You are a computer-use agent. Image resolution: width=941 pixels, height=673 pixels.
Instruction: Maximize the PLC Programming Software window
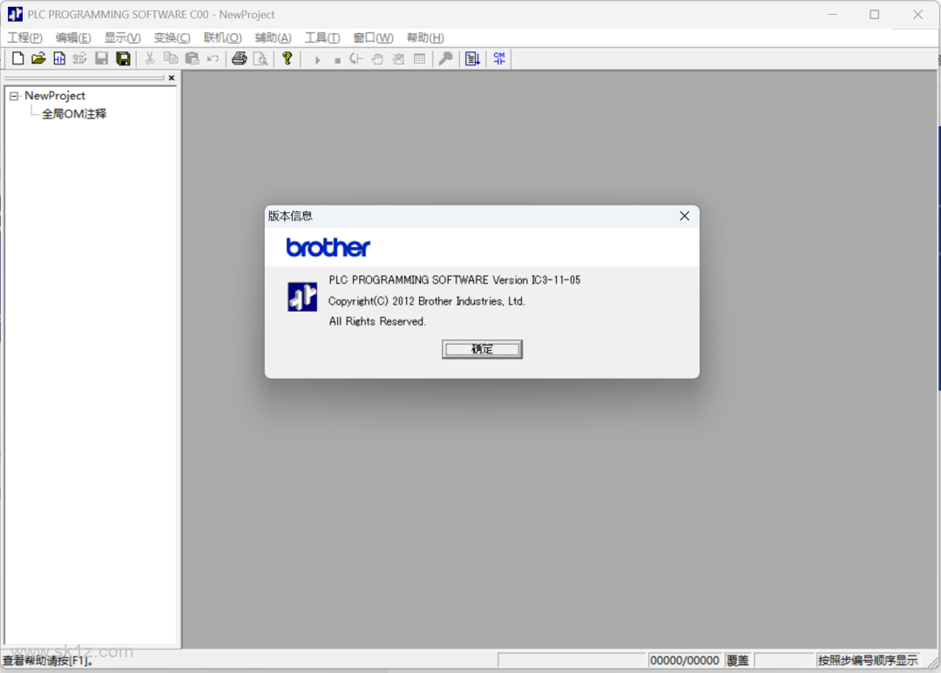click(x=875, y=15)
